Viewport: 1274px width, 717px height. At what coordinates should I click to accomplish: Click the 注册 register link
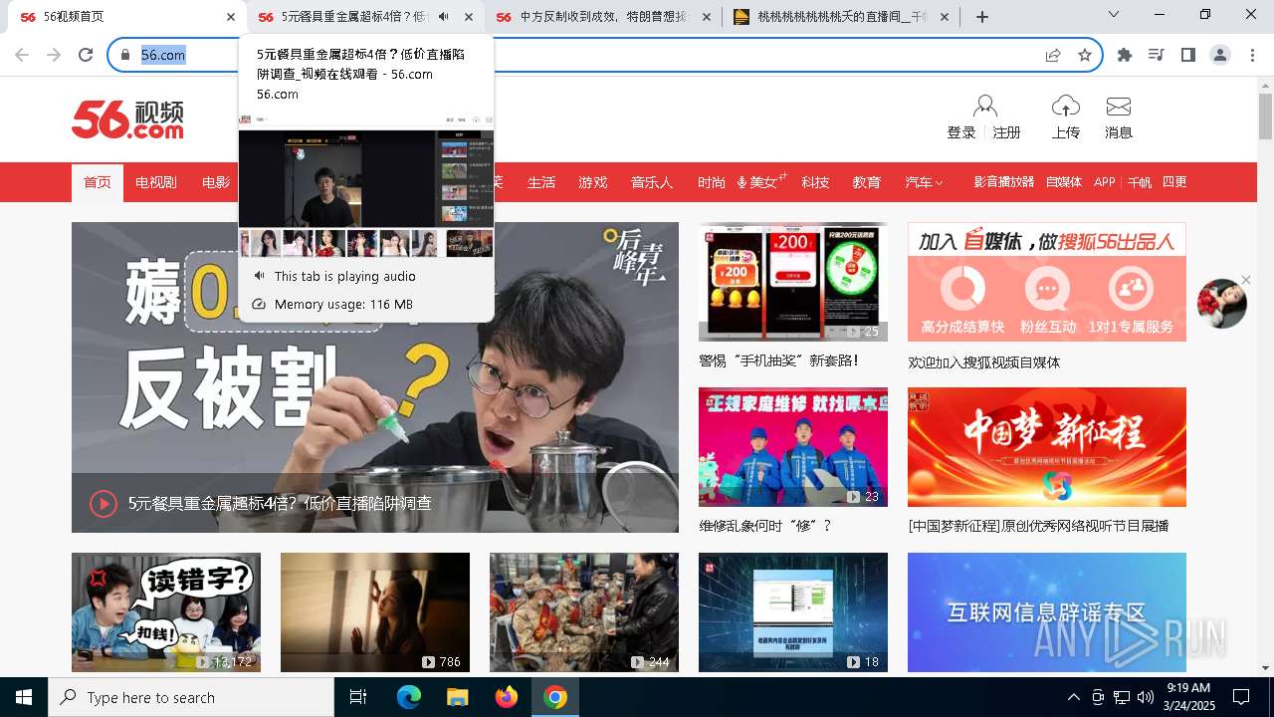[x=1007, y=132]
